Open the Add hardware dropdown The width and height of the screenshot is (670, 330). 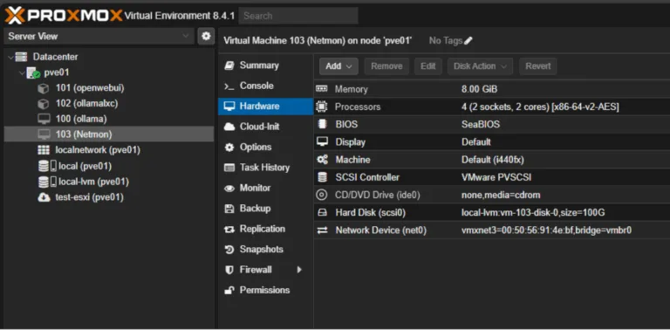click(x=338, y=66)
